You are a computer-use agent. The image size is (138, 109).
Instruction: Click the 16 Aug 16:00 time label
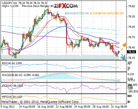[45, 107]
